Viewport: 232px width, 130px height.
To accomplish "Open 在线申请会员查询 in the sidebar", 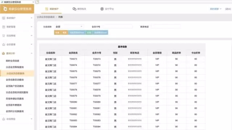I will point(14,99).
